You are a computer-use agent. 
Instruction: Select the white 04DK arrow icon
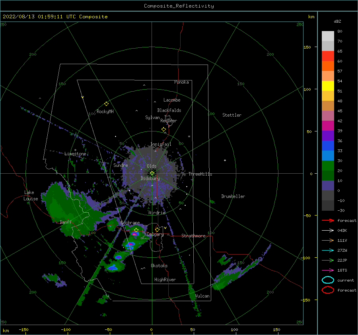coord(328,230)
